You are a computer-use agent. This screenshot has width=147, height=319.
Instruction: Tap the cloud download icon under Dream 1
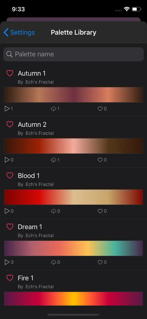(x=53, y=262)
